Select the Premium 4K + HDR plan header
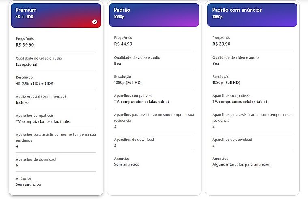 pyautogui.click(x=56, y=15)
